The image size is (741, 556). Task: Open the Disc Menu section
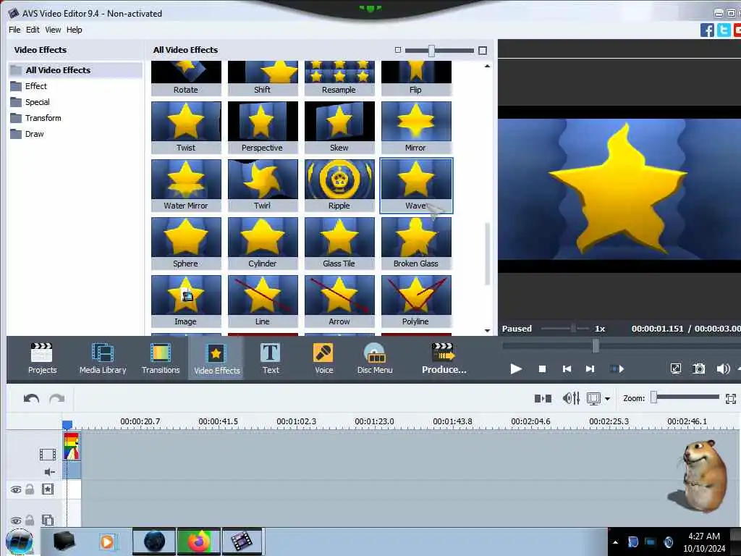[x=375, y=358]
